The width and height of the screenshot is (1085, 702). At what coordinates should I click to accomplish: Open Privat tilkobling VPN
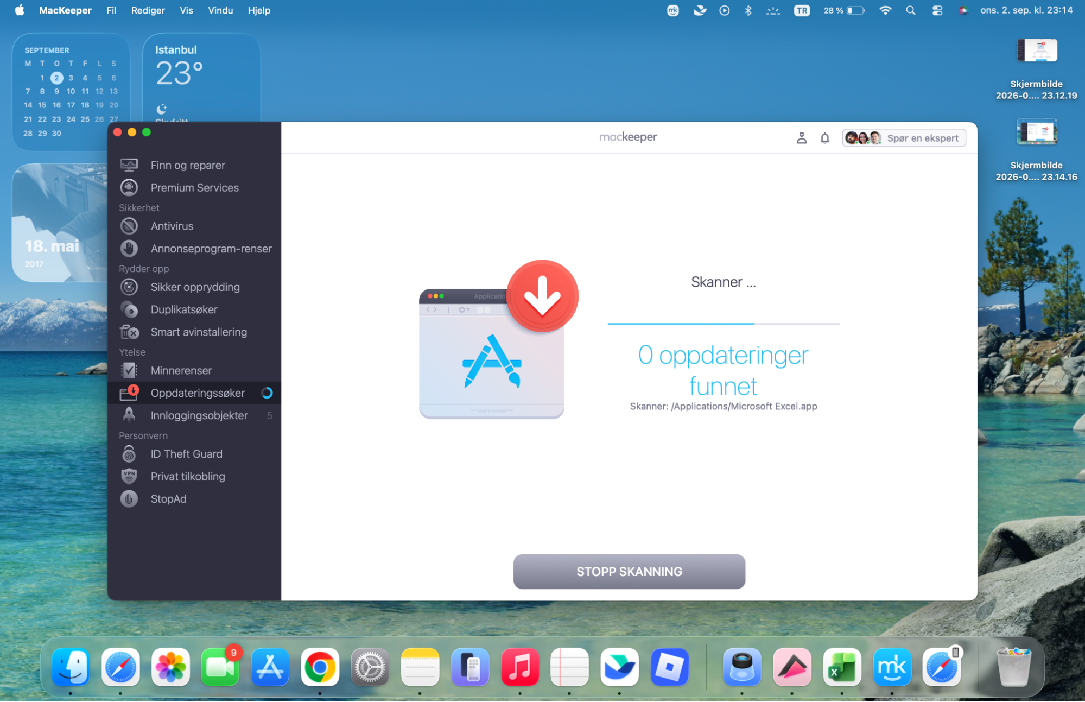coord(194,476)
